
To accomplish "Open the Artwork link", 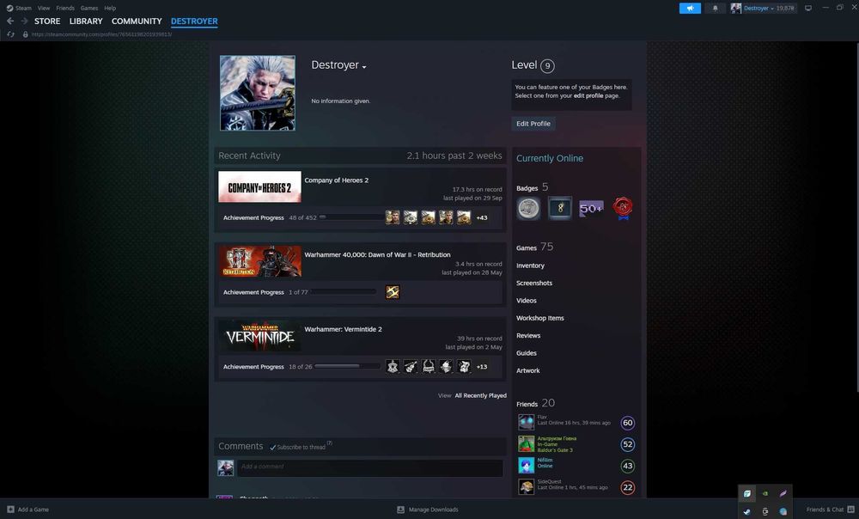I will pyautogui.click(x=527, y=371).
